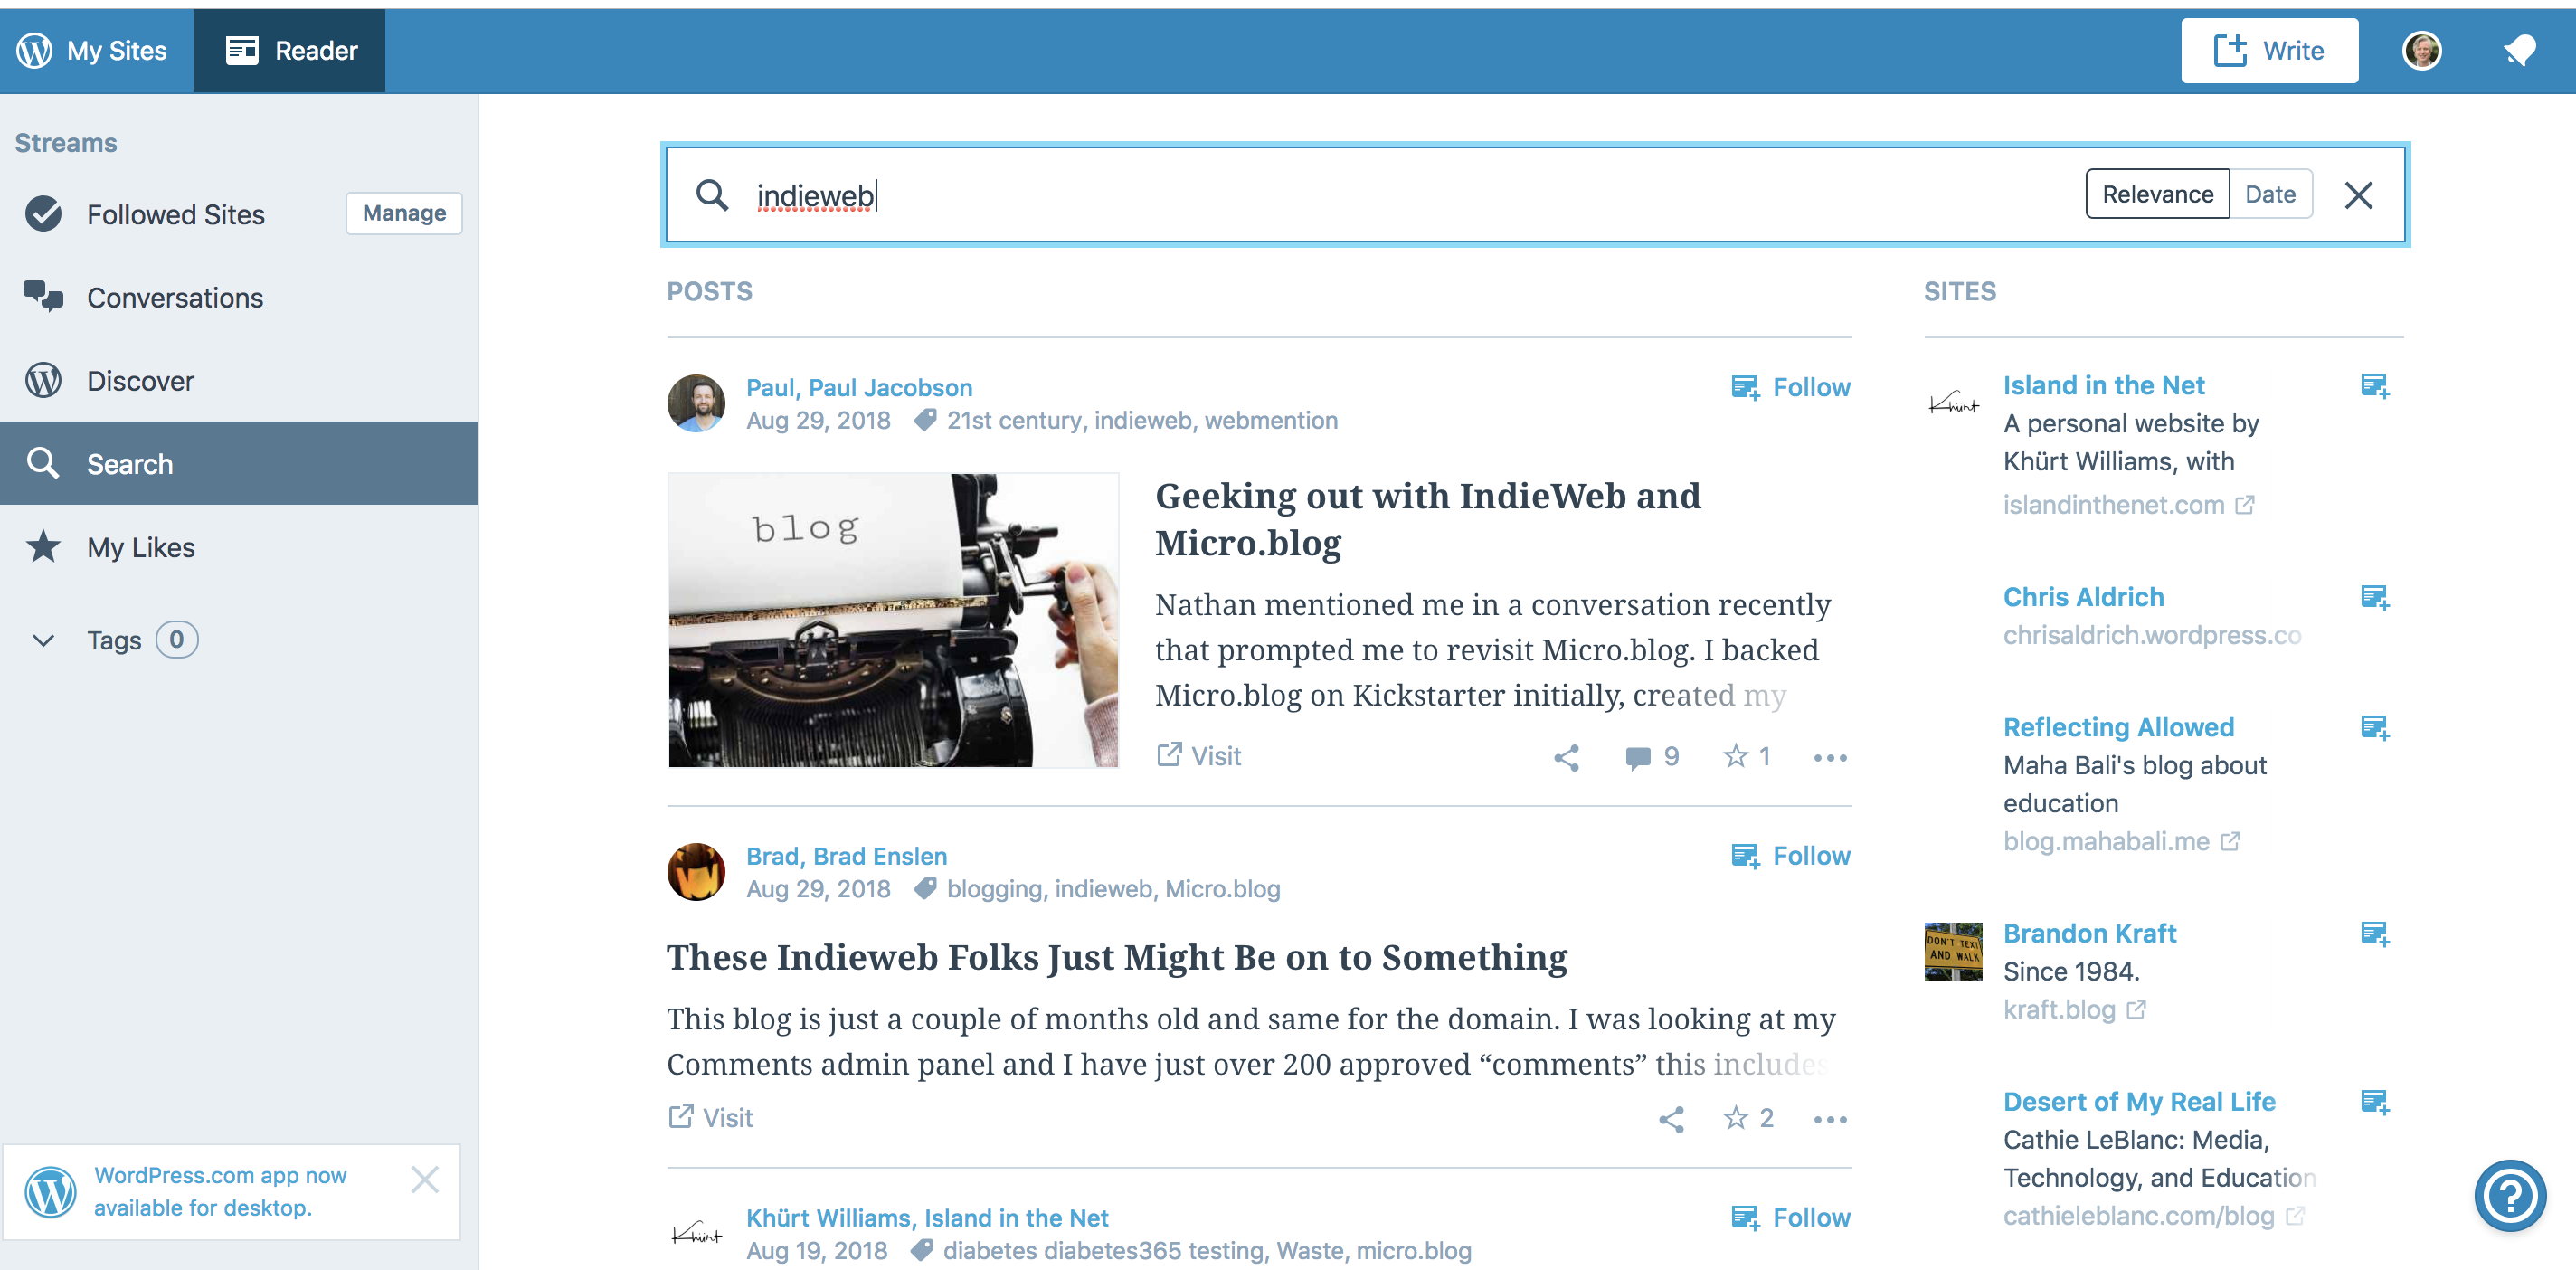Share the Indieweb Folks post
2576x1270 pixels.
pyautogui.click(x=1671, y=1120)
